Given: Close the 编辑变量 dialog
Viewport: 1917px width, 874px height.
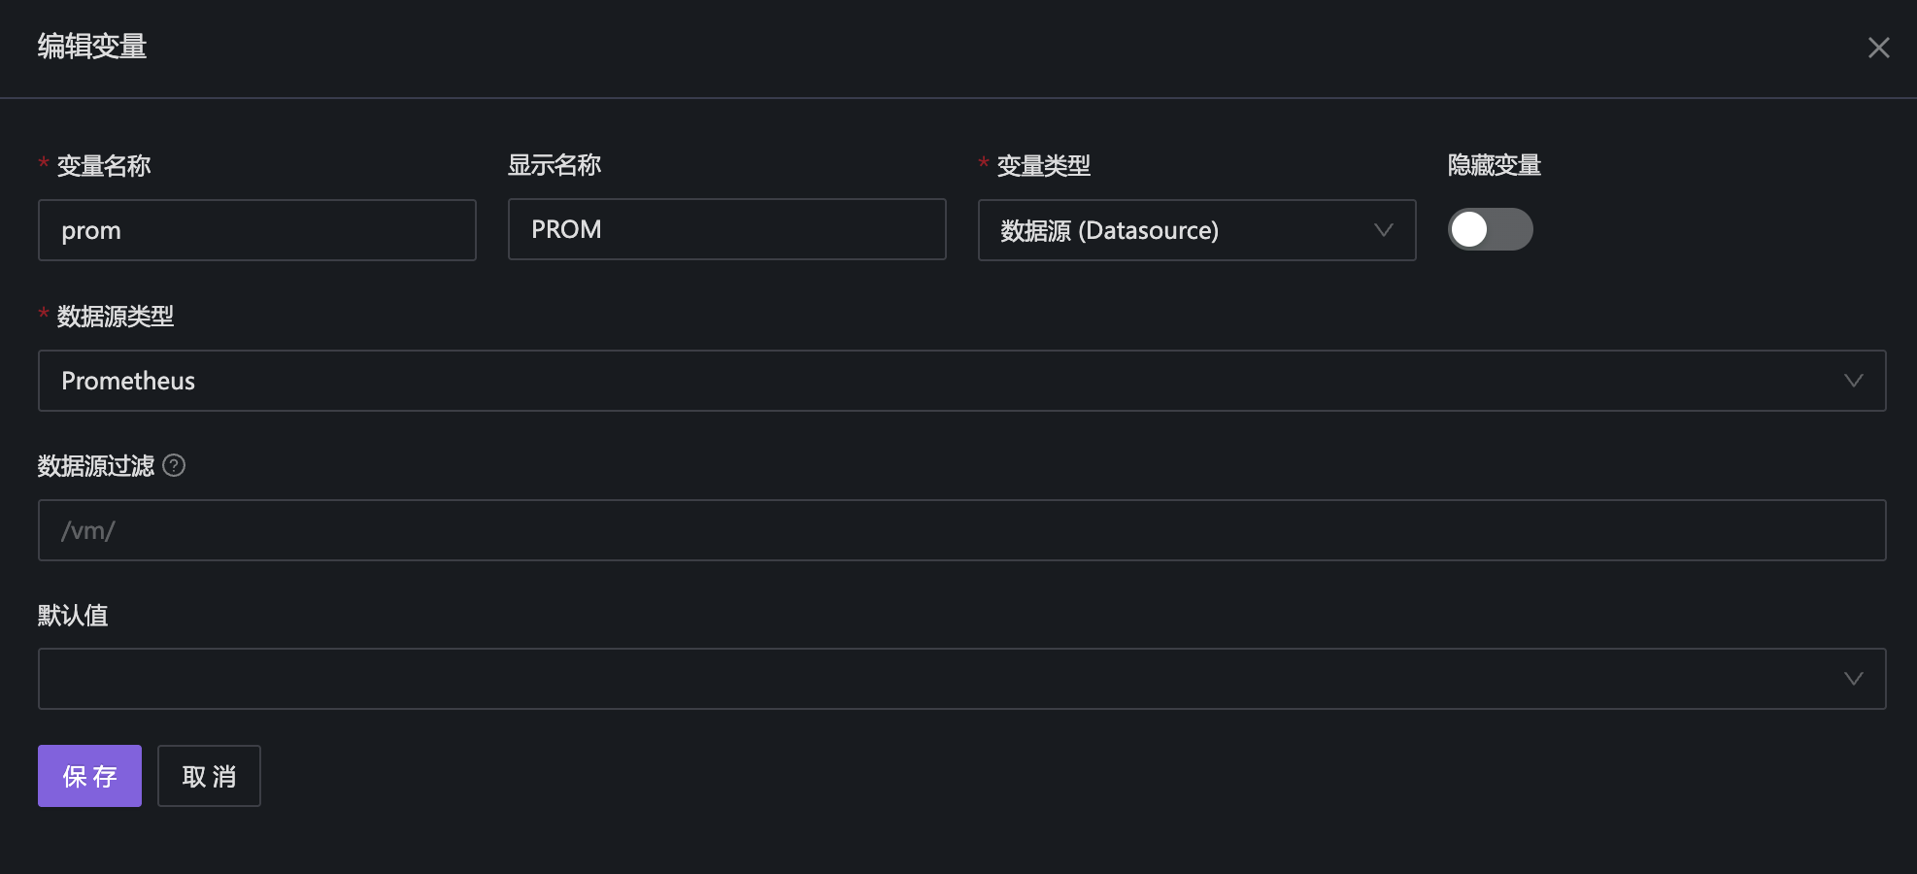Looking at the screenshot, I should pyautogui.click(x=1878, y=48).
